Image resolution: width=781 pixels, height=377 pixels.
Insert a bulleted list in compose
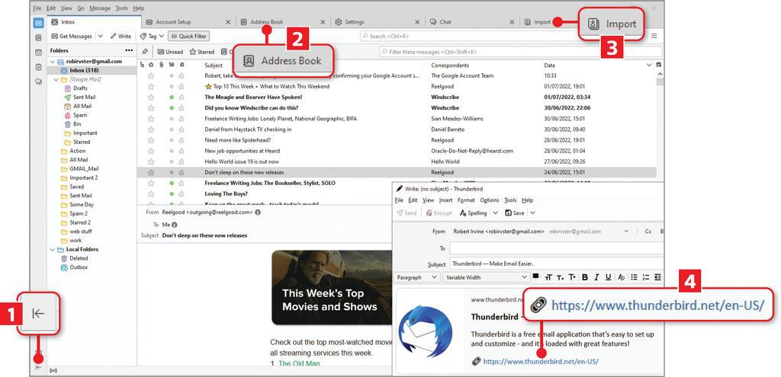coord(634,277)
